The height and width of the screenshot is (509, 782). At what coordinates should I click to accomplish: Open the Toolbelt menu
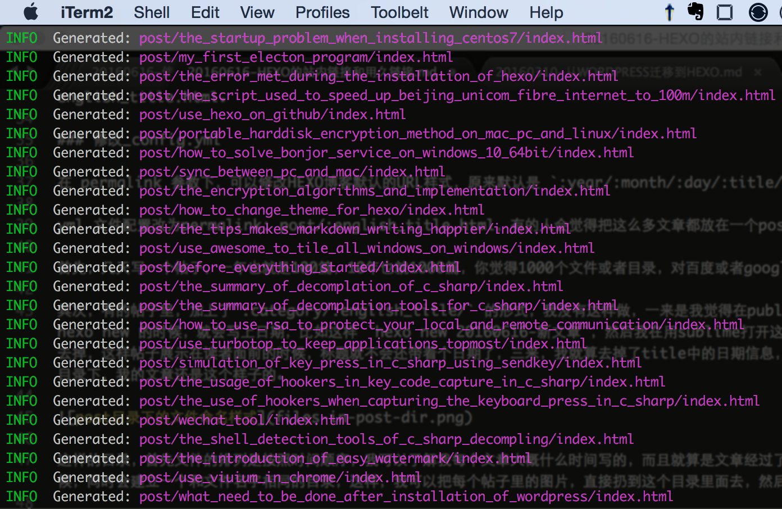(399, 12)
